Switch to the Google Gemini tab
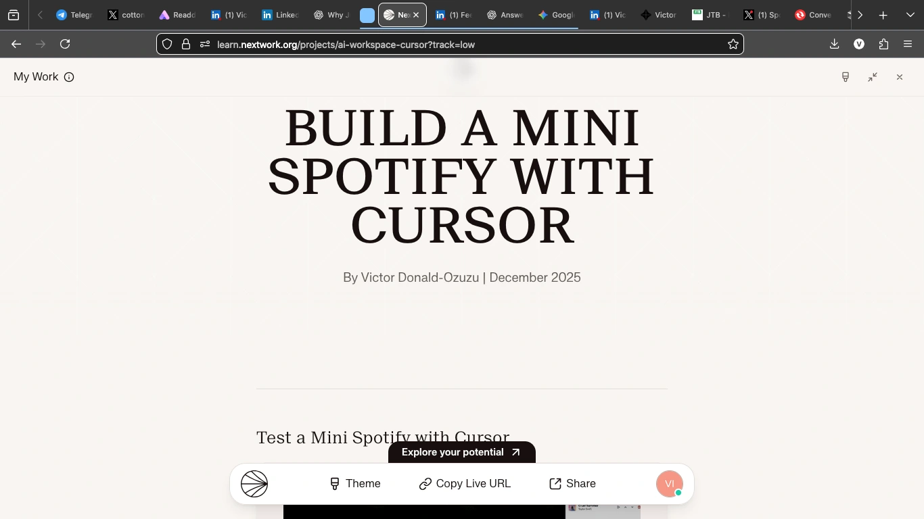The width and height of the screenshot is (924, 519). (x=556, y=15)
